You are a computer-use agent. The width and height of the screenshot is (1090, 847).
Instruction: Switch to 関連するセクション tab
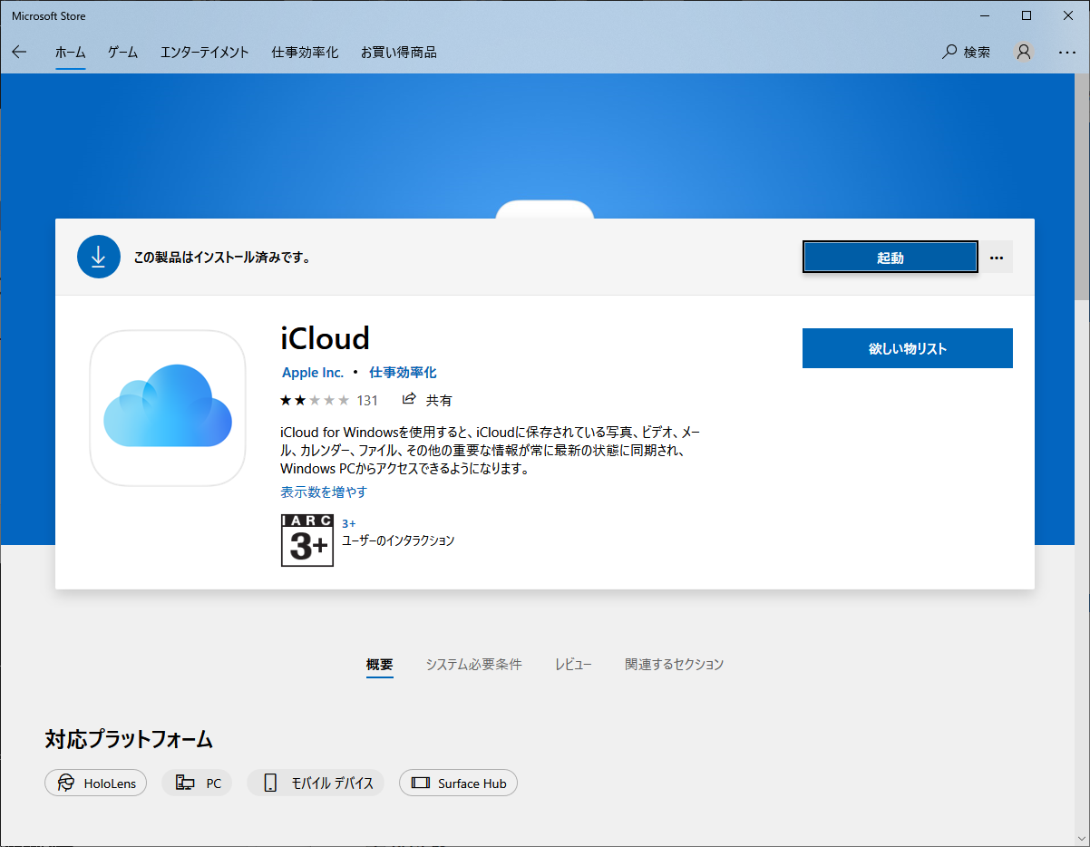tap(674, 664)
